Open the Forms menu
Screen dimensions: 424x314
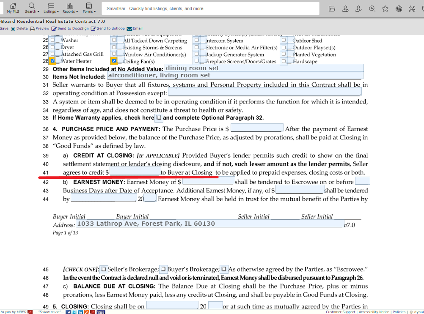[89, 8]
